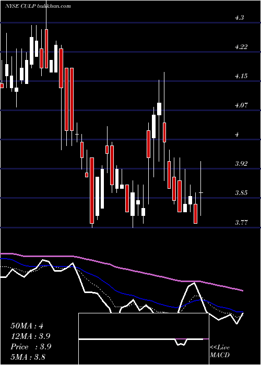Click the 4.07 price axis label
This screenshot has width=261, height=365.
click(241, 105)
